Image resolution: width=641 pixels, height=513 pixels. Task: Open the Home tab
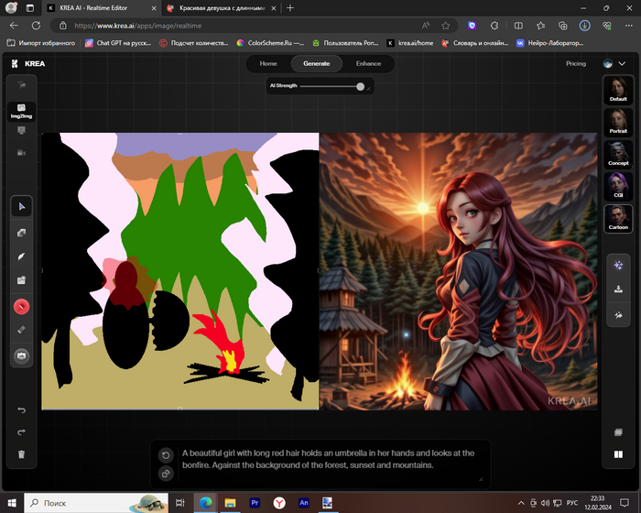268,64
